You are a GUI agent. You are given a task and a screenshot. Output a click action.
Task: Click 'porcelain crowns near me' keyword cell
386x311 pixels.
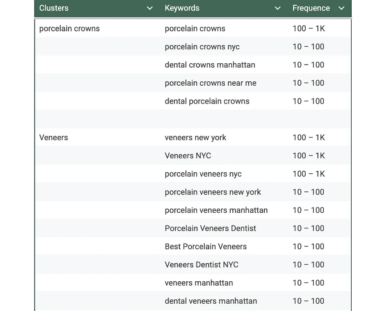coord(210,83)
